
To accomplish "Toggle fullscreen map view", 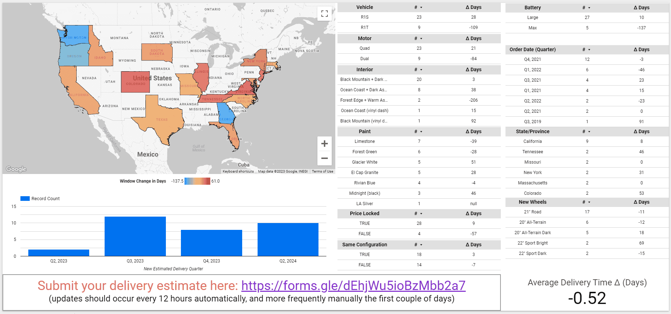I will (325, 14).
